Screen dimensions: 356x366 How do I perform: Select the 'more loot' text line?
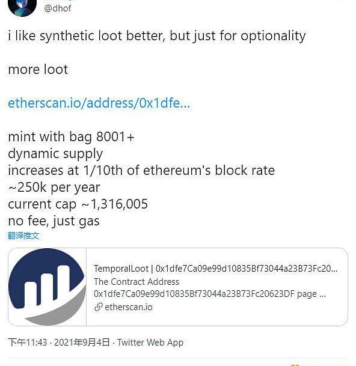(38, 70)
